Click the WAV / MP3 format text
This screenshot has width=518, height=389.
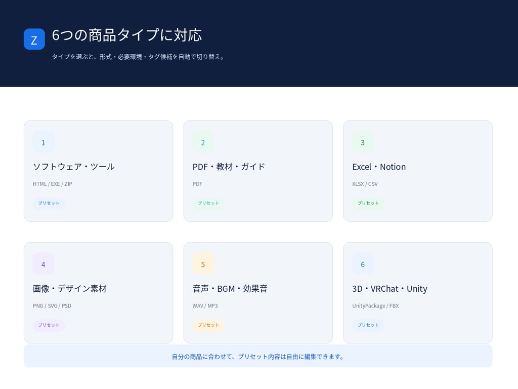(205, 305)
